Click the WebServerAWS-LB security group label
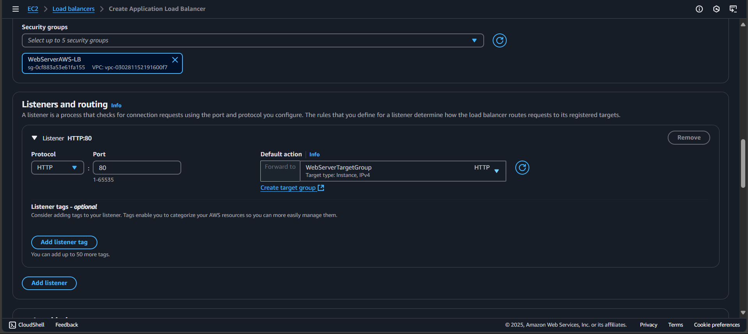Viewport: 748px width, 334px height. tap(54, 59)
